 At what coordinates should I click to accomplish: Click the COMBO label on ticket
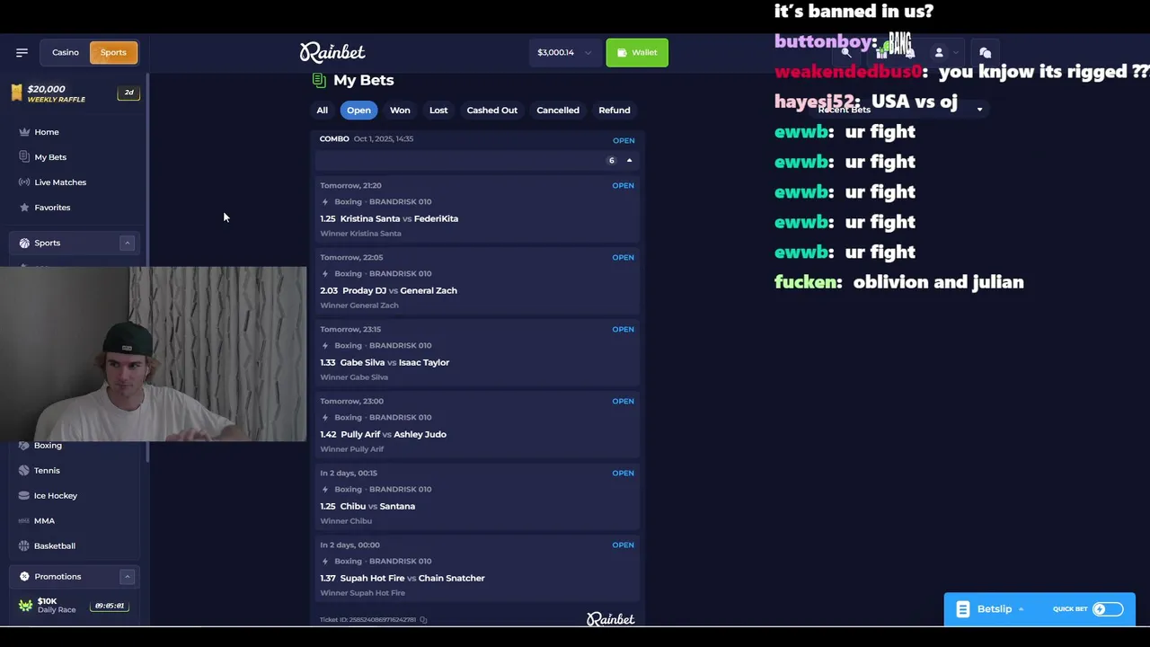(334, 139)
